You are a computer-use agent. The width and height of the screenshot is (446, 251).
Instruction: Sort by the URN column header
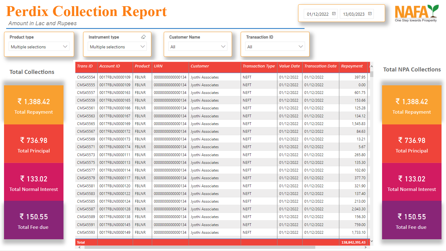pos(158,66)
